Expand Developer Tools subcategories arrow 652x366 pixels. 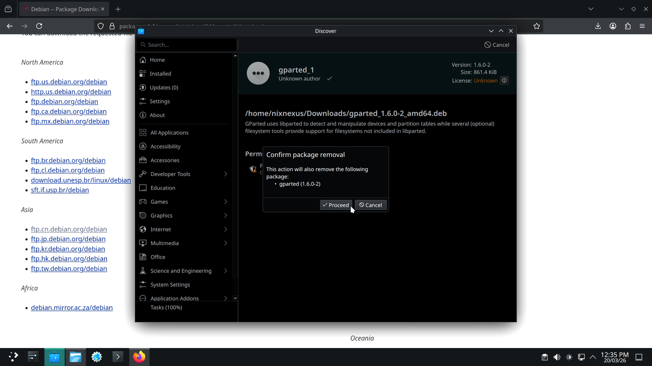pyautogui.click(x=226, y=174)
